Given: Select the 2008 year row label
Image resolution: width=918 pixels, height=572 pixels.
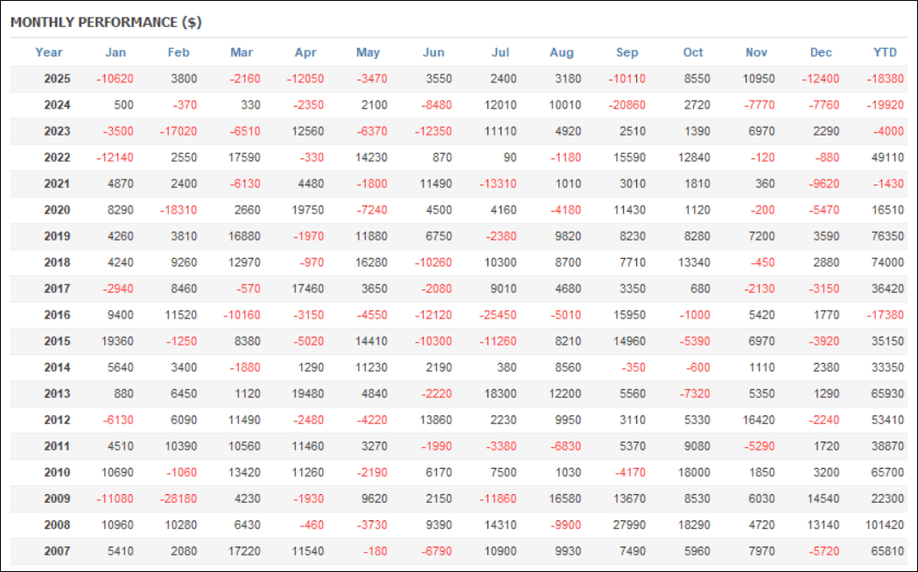Looking at the screenshot, I should coord(57,525).
